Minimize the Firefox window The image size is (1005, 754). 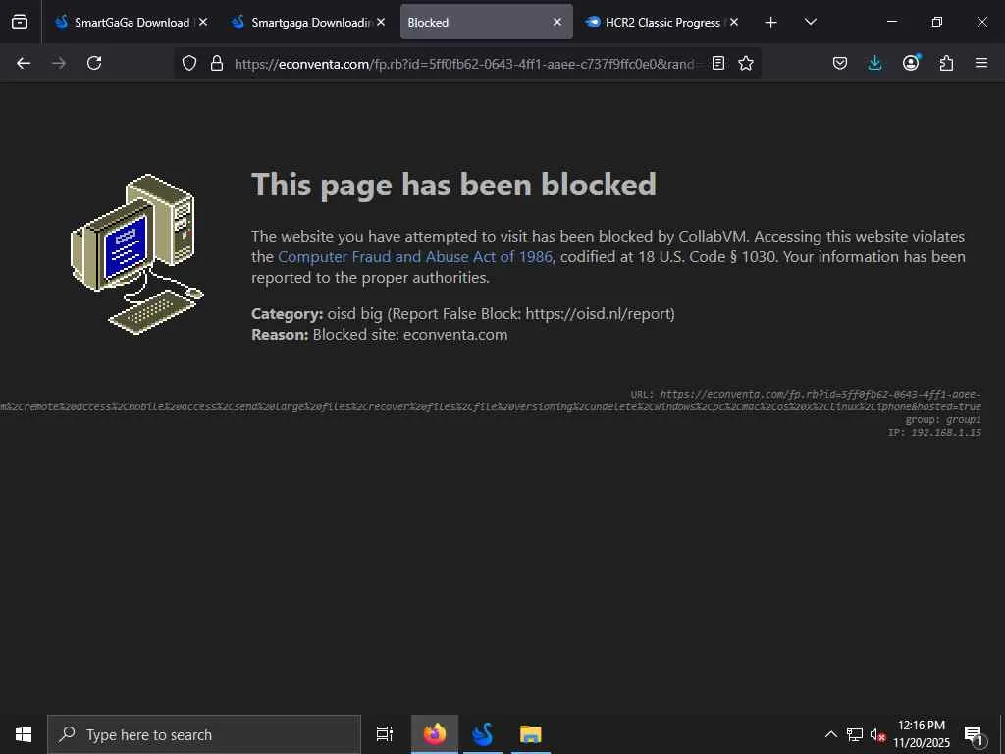(x=891, y=22)
